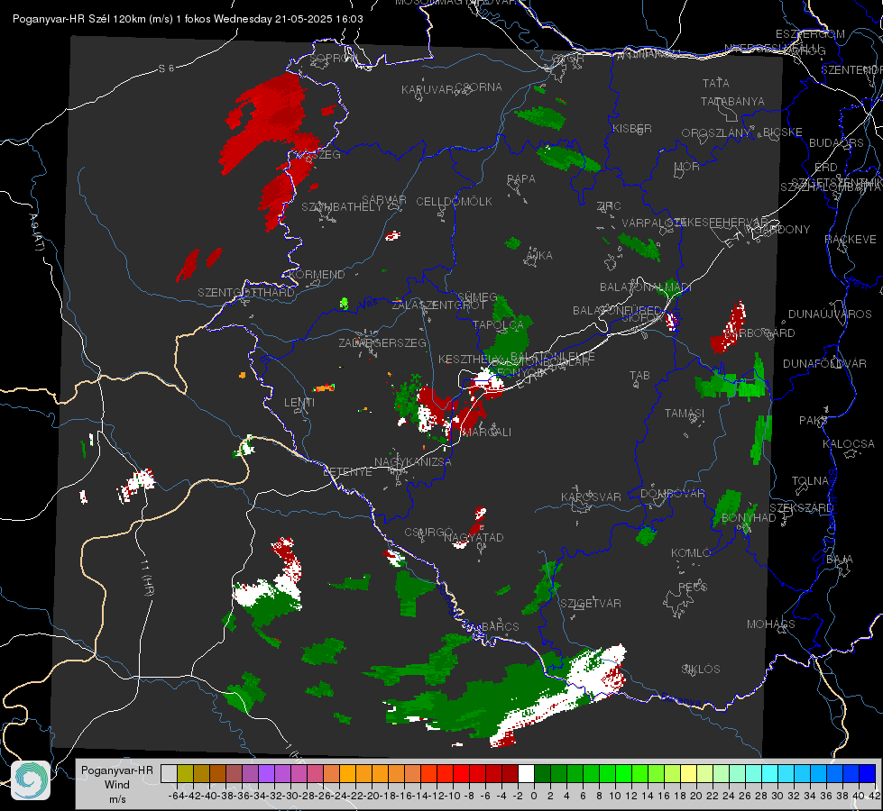Click the S 6 road label

tap(166, 68)
